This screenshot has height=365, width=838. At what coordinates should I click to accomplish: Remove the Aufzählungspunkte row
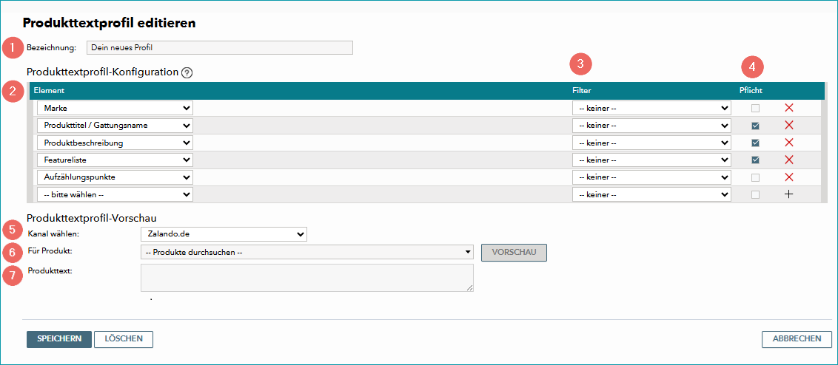tap(789, 177)
